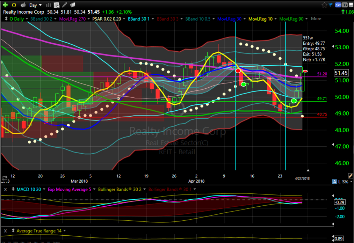Select the pencil drawing tools icon
This screenshot has width=354, height=243.
click(x=65, y=5)
